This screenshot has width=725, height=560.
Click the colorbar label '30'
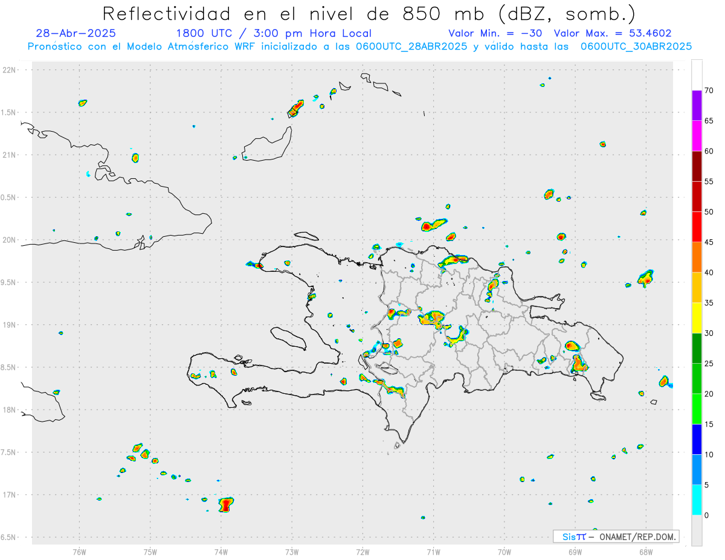[x=709, y=333]
